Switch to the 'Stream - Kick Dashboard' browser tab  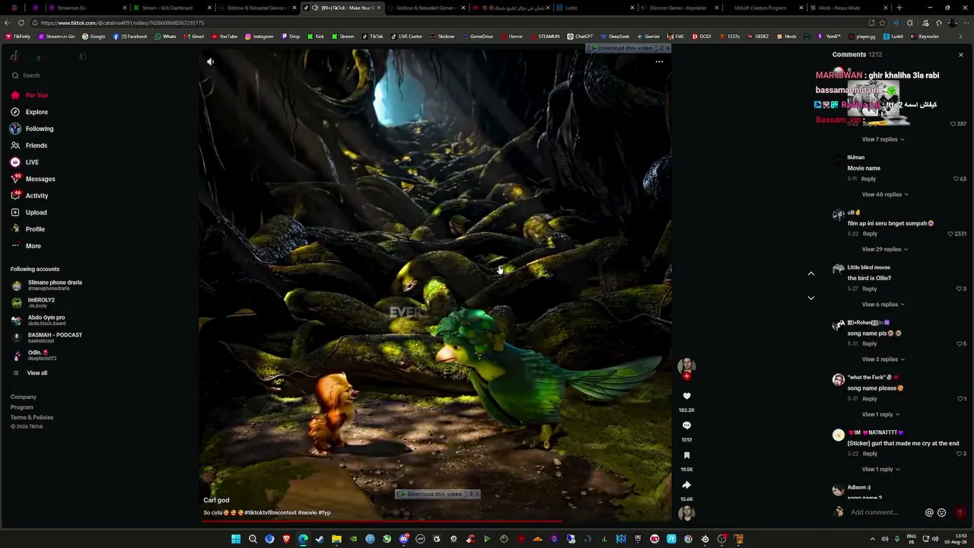(168, 8)
